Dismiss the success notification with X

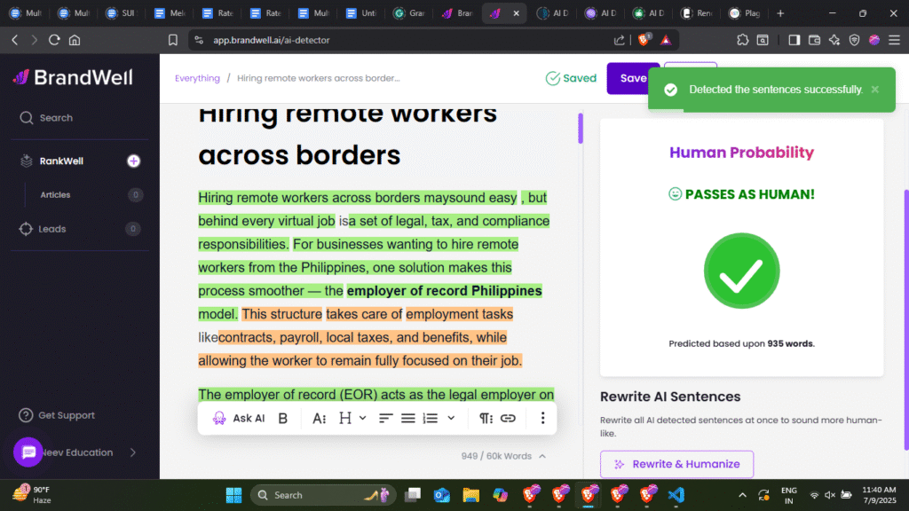874,90
